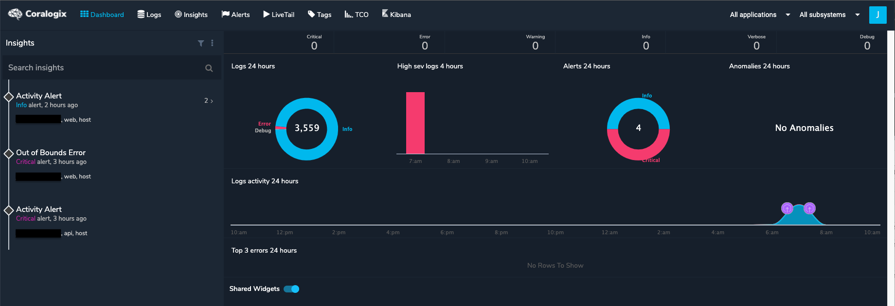Click the Logs 24 hours donut chart

click(306, 129)
